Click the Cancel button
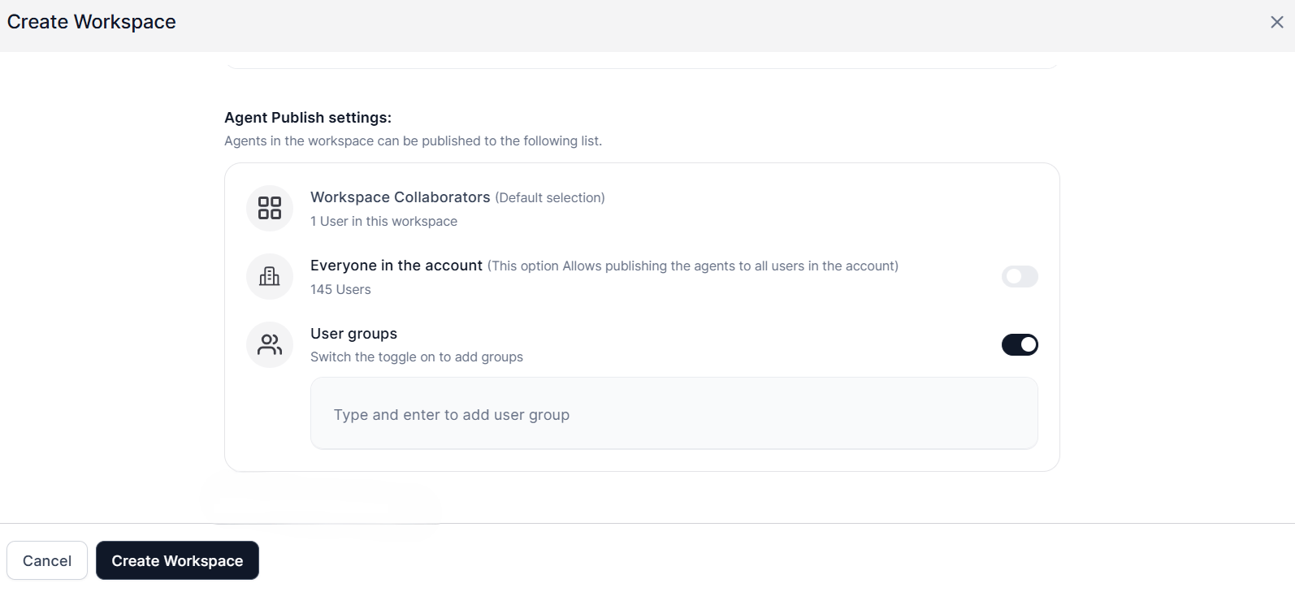Viewport: 1295px width, 592px height. 47,560
